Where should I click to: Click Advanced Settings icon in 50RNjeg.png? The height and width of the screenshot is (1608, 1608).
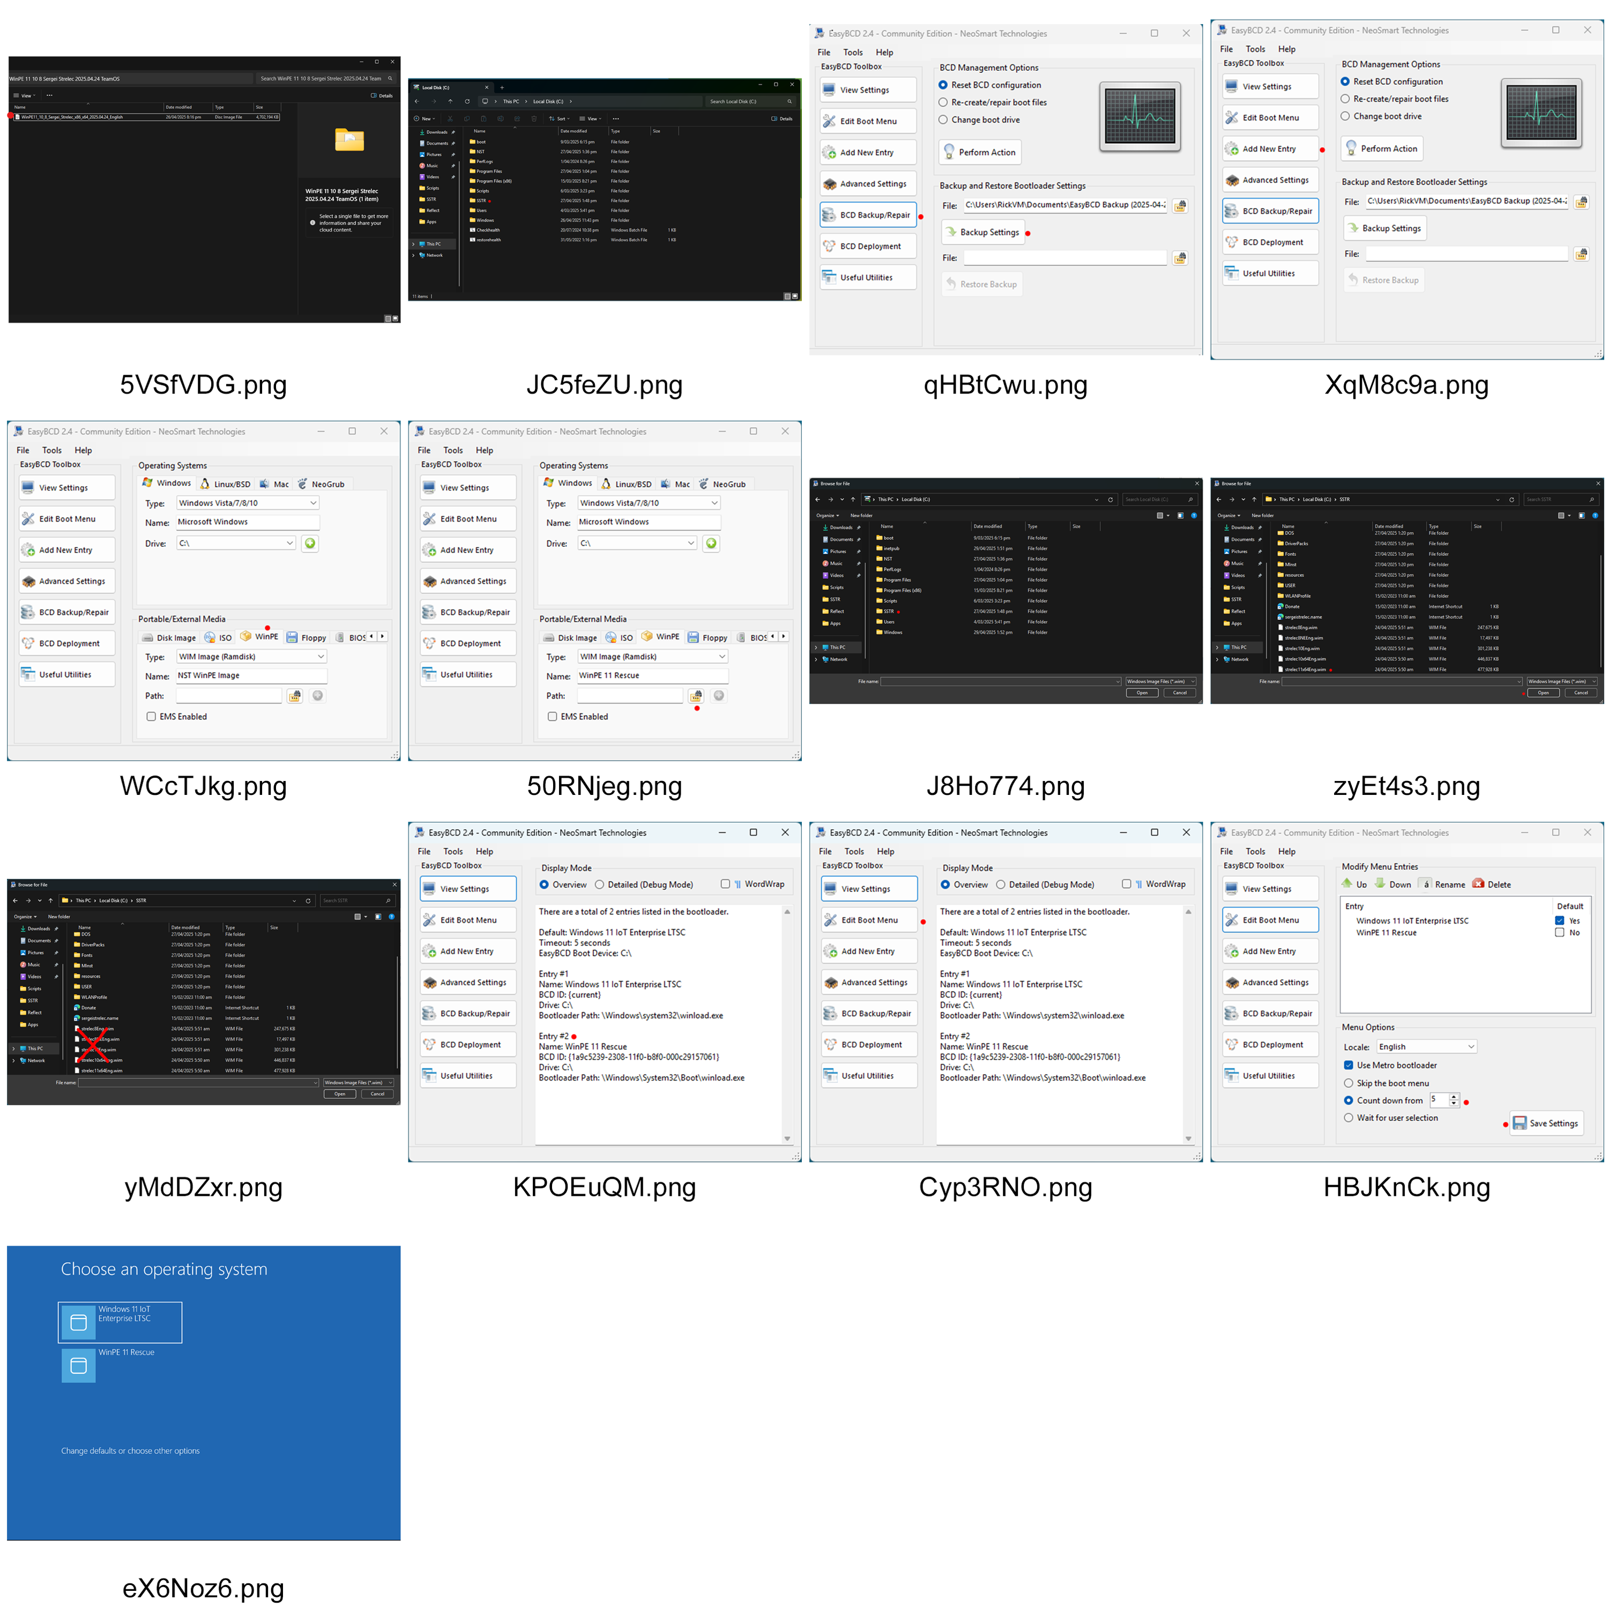(429, 581)
